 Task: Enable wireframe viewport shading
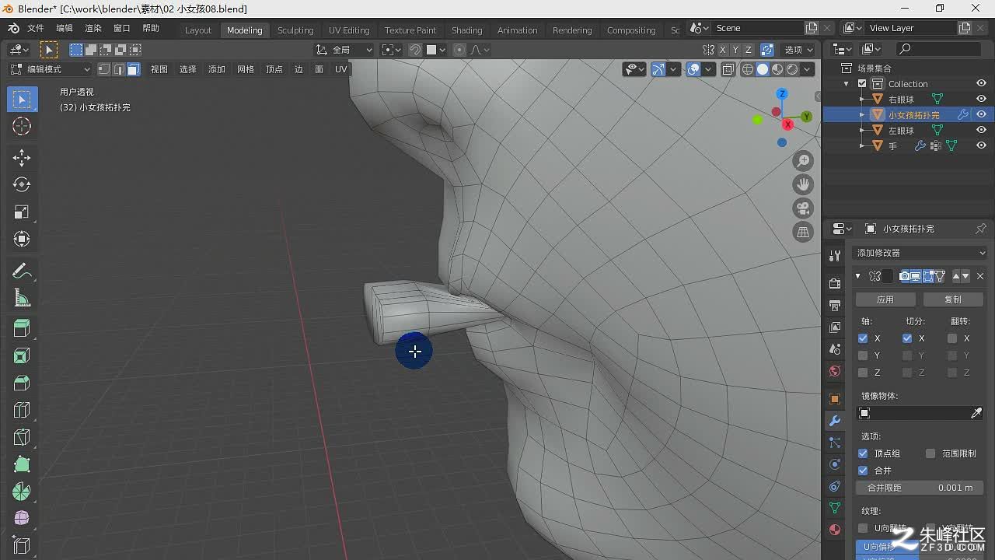click(748, 69)
